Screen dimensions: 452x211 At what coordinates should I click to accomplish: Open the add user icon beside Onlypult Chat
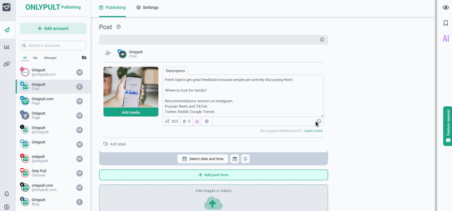[x=108, y=53]
